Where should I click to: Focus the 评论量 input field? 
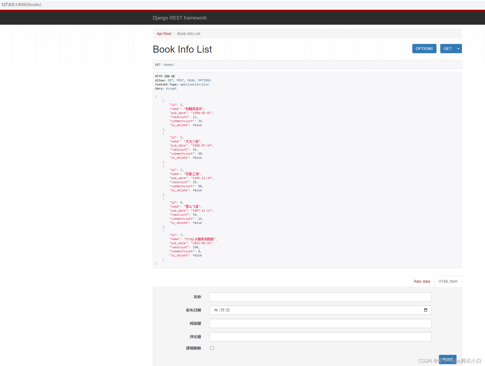point(320,337)
